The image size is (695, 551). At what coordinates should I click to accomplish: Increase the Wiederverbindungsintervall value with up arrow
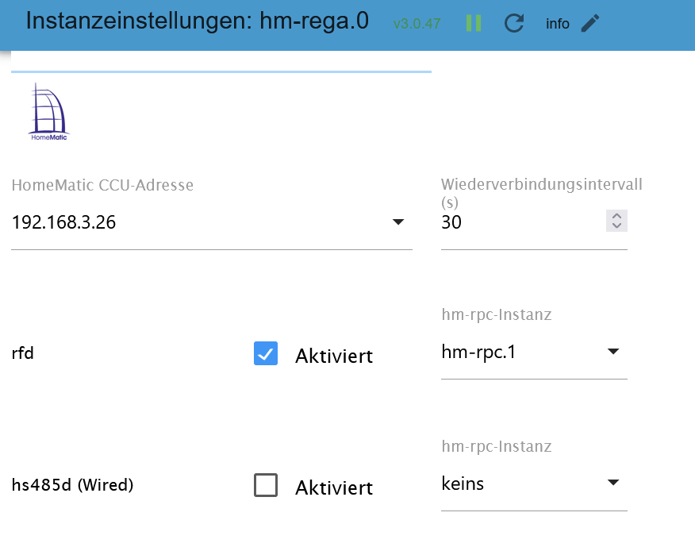[616, 216]
